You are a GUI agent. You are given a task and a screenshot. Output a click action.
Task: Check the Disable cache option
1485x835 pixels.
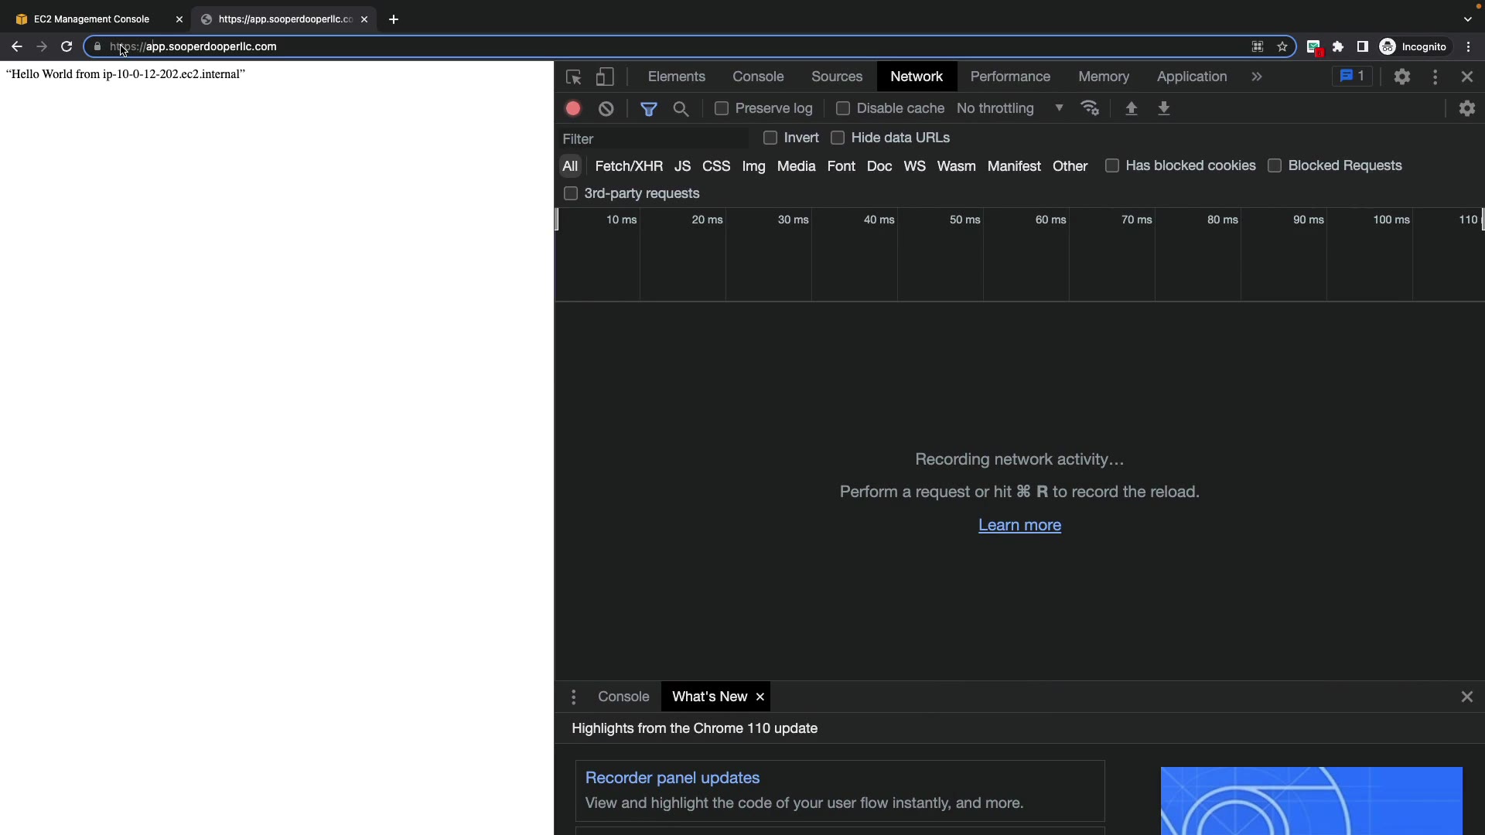(843, 108)
